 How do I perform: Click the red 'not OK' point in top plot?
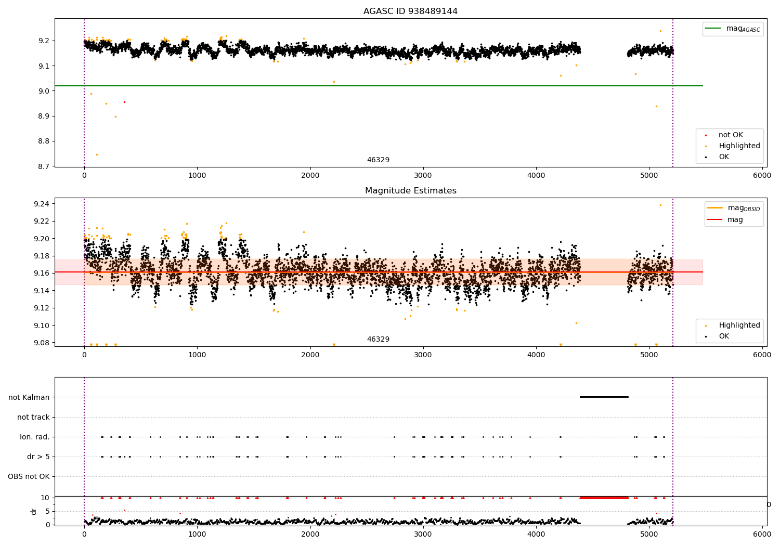[124, 102]
